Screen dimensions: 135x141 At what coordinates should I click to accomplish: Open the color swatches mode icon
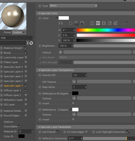(115, 23)
